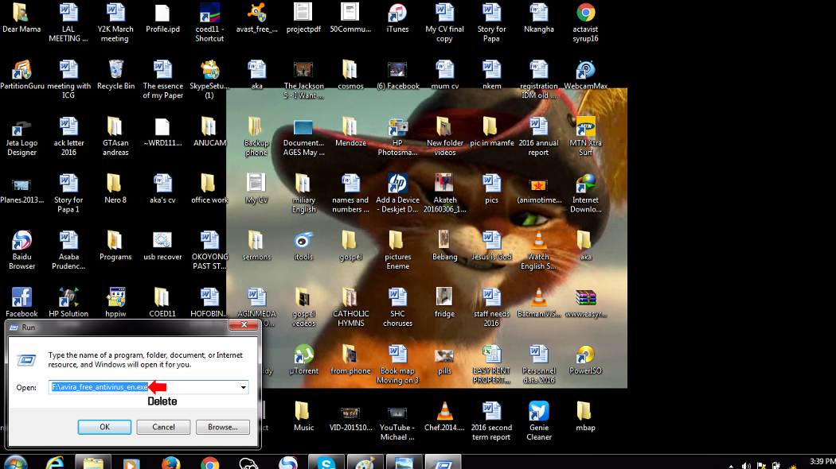Select the My CV final copy document
The image size is (836, 469).
pos(444,22)
